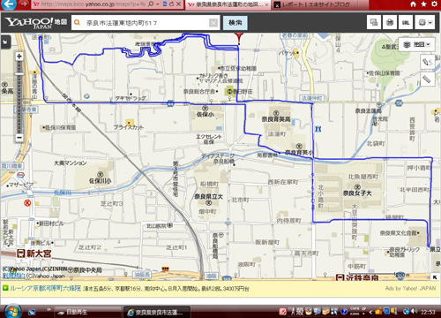Click the corner arrow at map bottom right

(435, 277)
